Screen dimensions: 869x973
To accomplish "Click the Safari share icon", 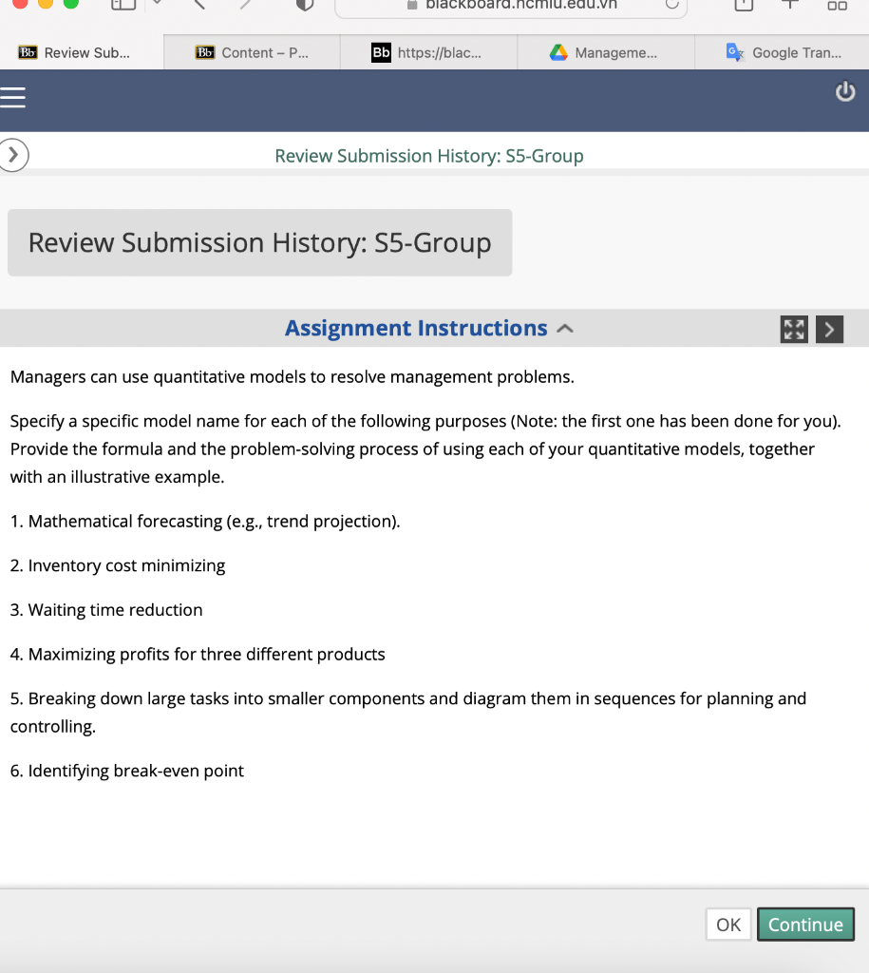I will [744, 5].
